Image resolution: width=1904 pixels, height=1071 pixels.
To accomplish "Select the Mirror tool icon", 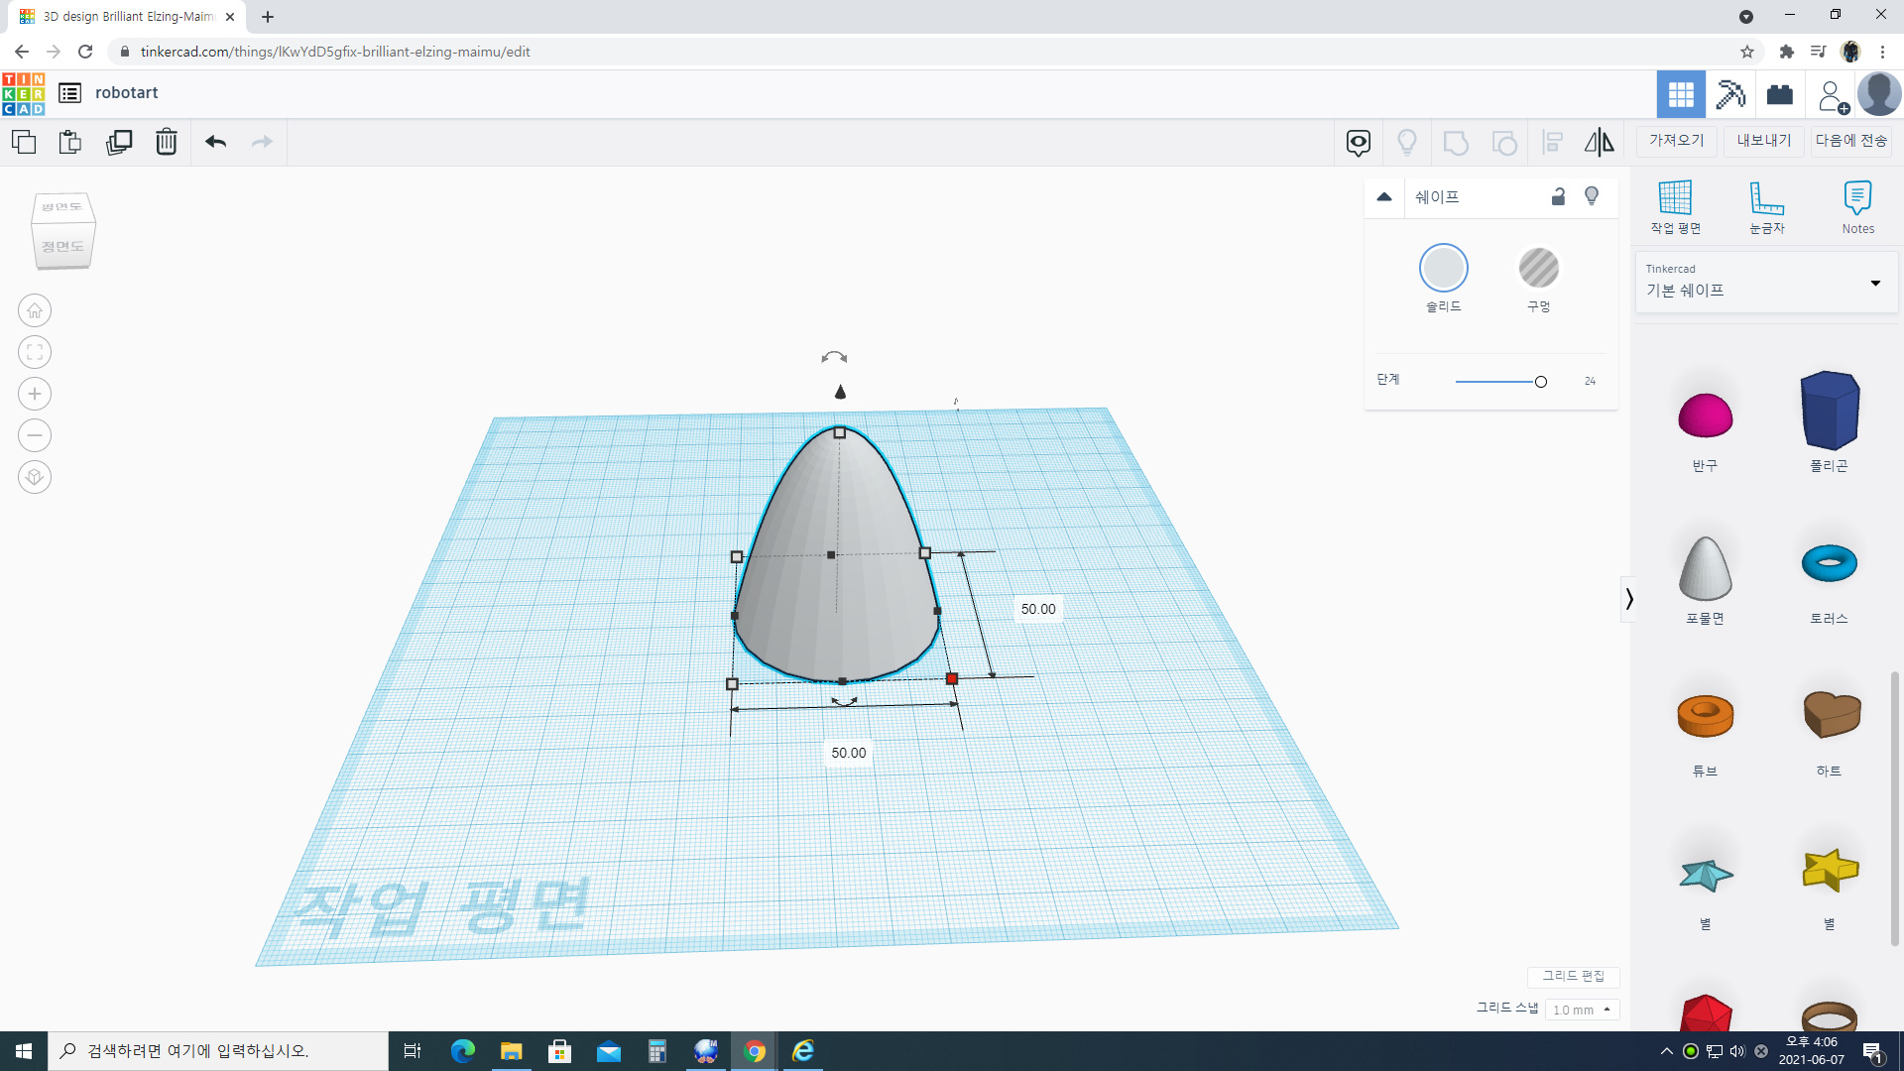I will [x=1599, y=142].
